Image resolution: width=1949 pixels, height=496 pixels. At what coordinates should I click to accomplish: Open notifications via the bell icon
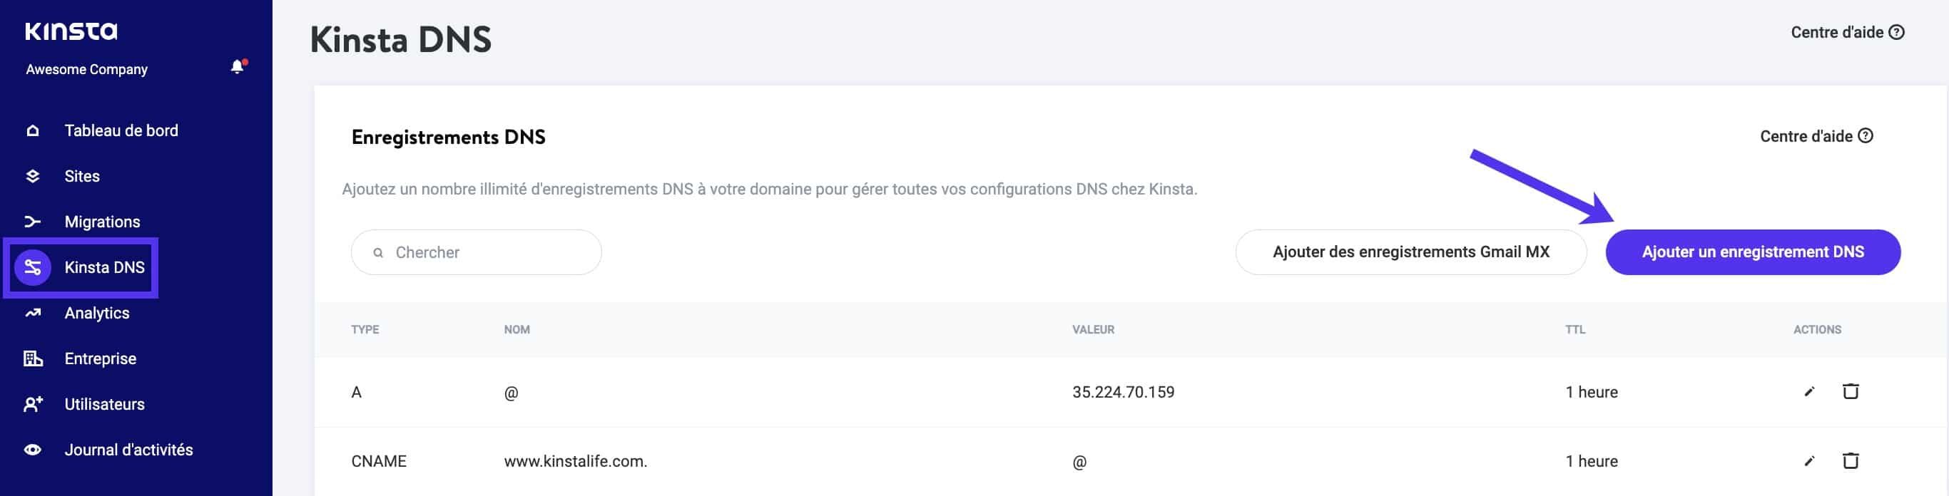(238, 66)
